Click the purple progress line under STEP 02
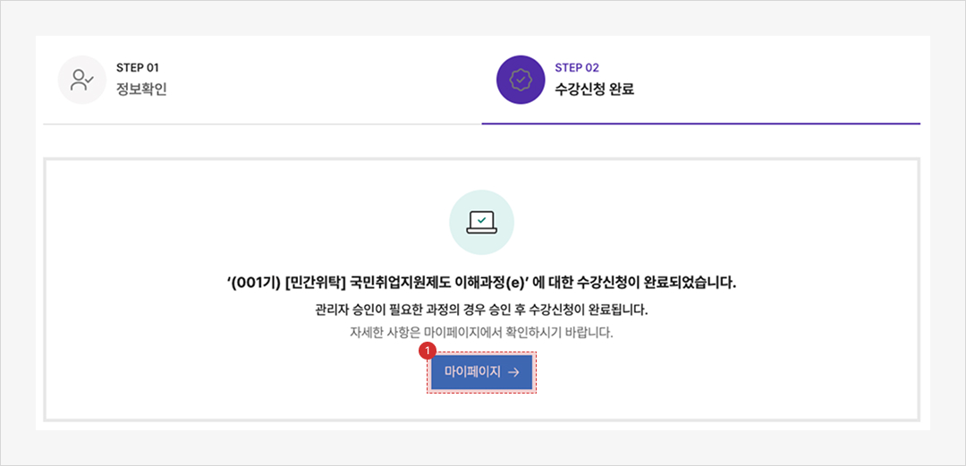This screenshot has width=966, height=466. (x=700, y=123)
